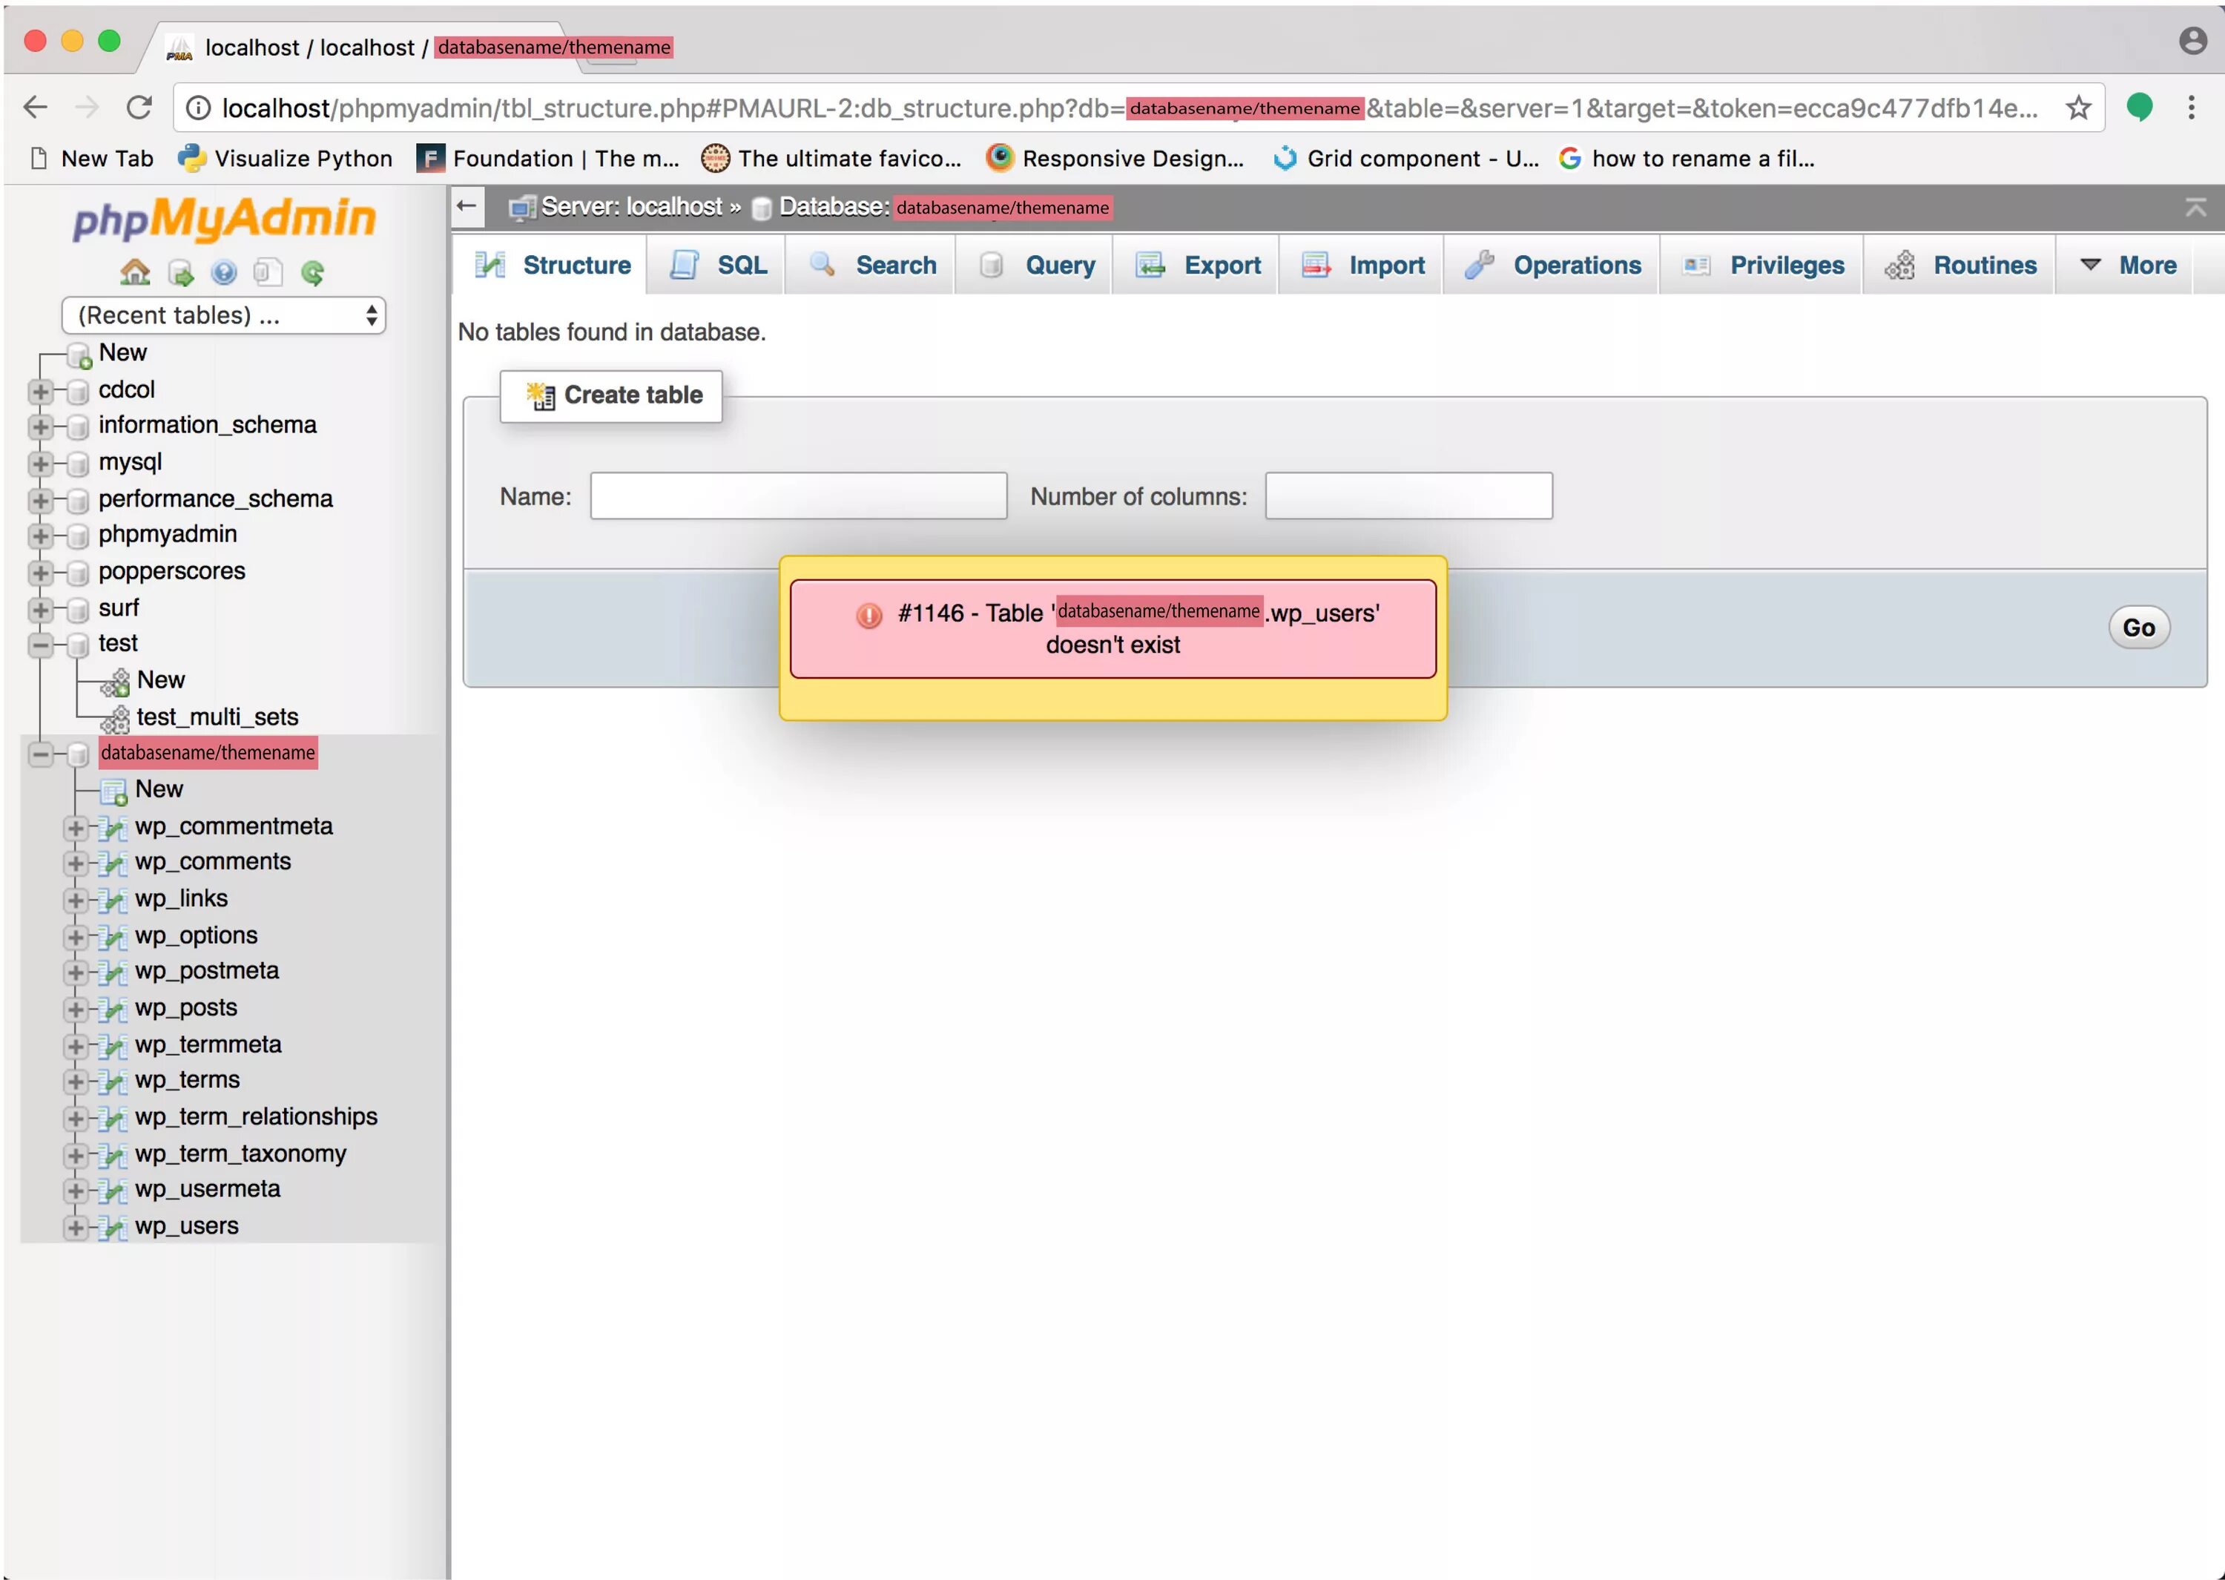Image resolution: width=2225 pixels, height=1580 pixels.
Task: Reload the page in Chrome
Action: [139, 108]
